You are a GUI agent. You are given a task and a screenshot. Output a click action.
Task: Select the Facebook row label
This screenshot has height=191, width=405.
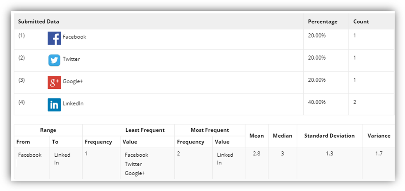(74, 37)
